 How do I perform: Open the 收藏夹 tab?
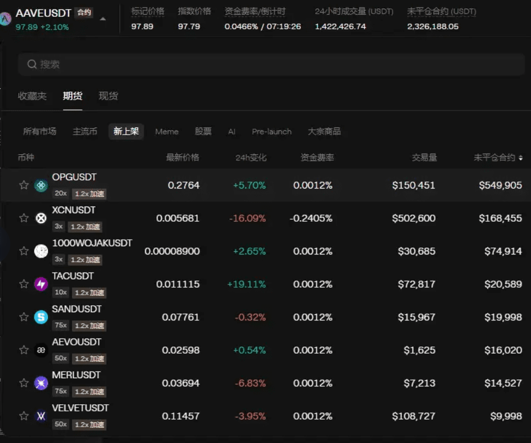tap(32, 95)
